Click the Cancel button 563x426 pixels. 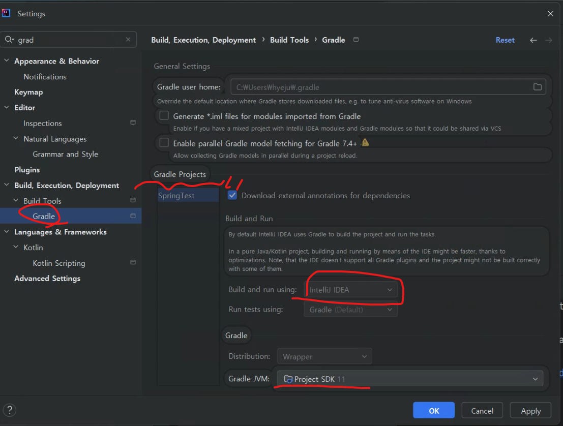(482, 410)
